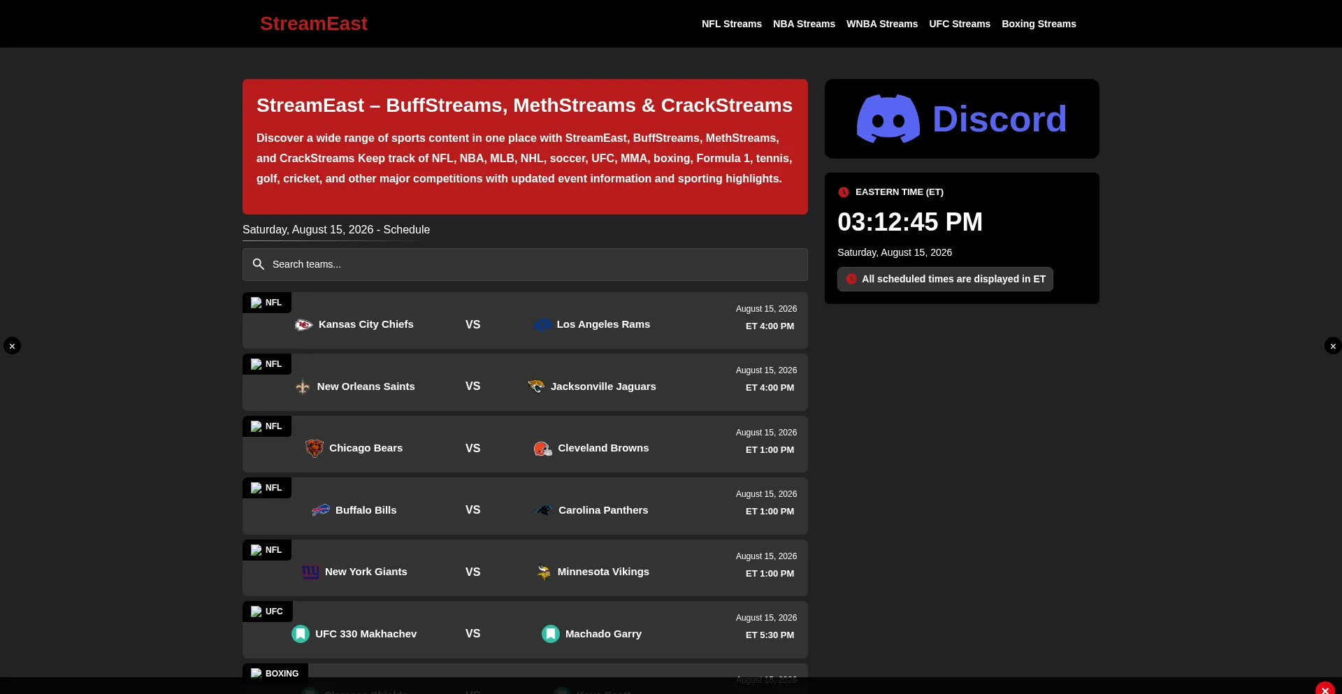Open the Boxing Streams menu item
1342x694 pixels.
coord(1039,24)
